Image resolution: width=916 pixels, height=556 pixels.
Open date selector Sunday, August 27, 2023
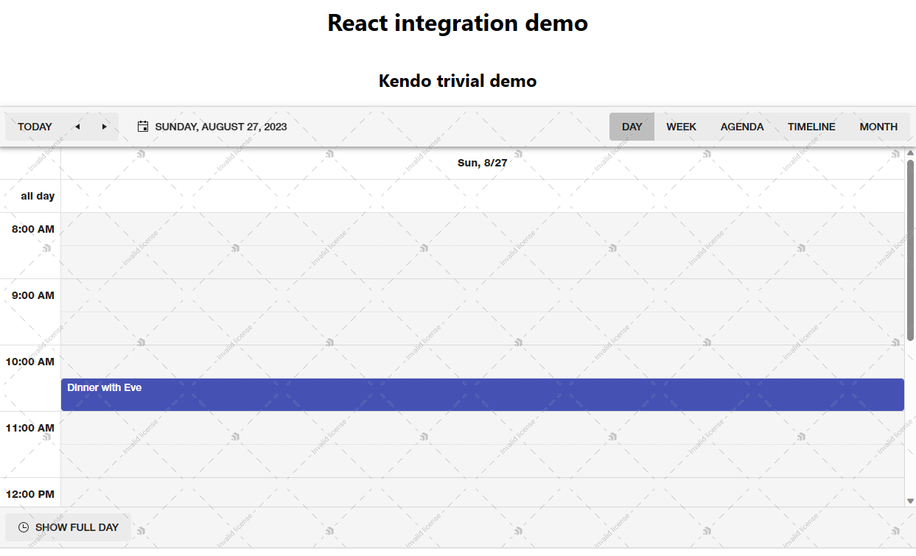[212, 127]
